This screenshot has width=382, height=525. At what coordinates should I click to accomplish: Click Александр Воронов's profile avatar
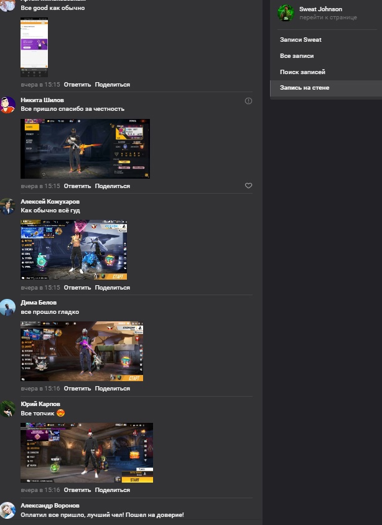pyautogui.click(x=7, y=510)
